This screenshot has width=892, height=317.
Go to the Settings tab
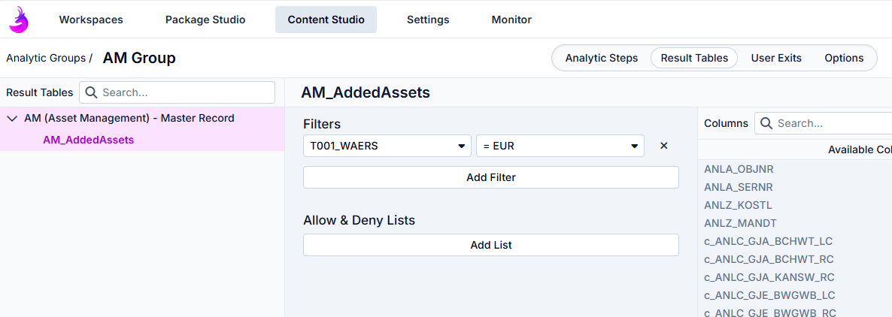coord(428,20)
